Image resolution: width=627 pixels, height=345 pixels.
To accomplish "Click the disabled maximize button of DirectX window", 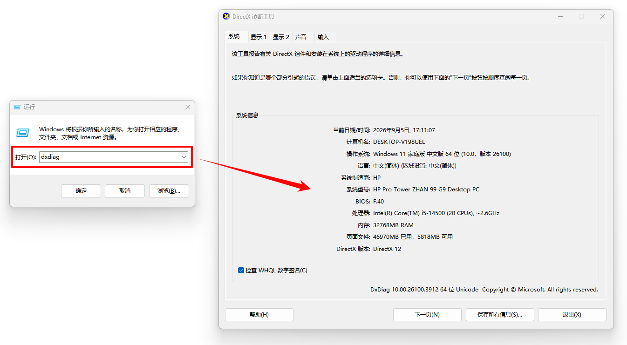I will 581,16.
